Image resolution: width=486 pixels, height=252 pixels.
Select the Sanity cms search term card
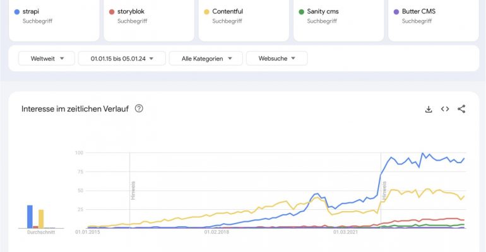coord(339,20)
